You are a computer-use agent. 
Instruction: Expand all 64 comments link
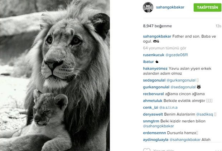(164, 48)
